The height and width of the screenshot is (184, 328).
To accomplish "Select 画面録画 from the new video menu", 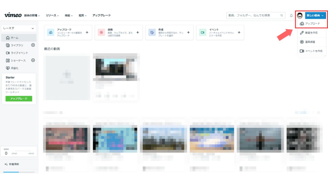I will click(x=312, y=42).
